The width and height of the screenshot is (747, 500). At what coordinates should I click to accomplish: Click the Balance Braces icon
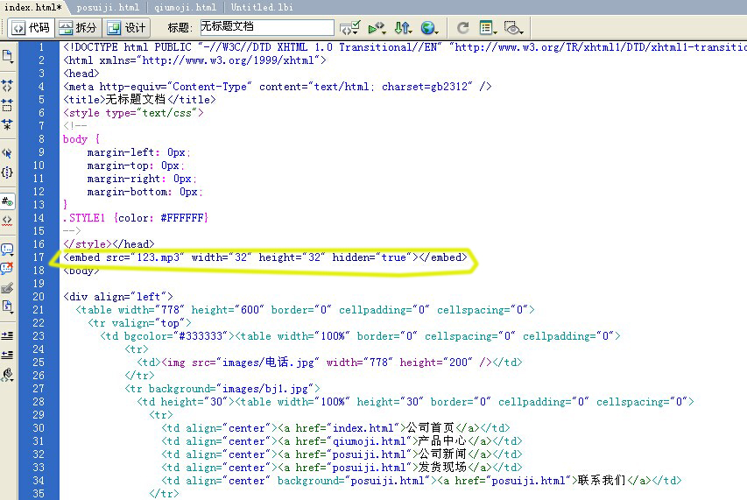(x=7, y=173)
